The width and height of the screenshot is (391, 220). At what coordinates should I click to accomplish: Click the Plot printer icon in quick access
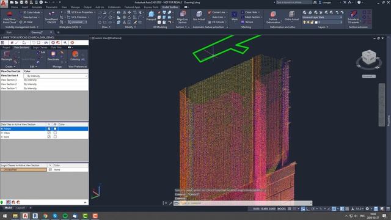pyautogui.click(x=41, y=2)
